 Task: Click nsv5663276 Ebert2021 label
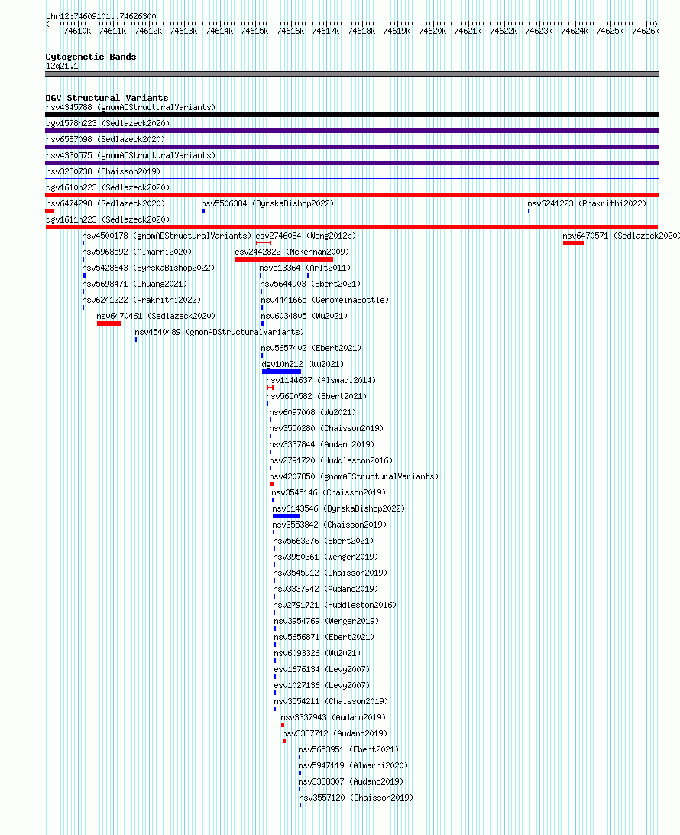coord(323,541)
